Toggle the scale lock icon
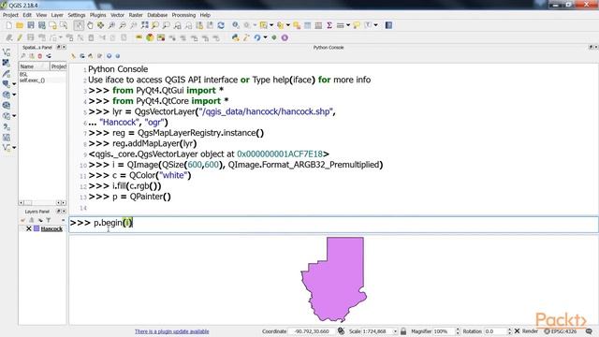 403,331
